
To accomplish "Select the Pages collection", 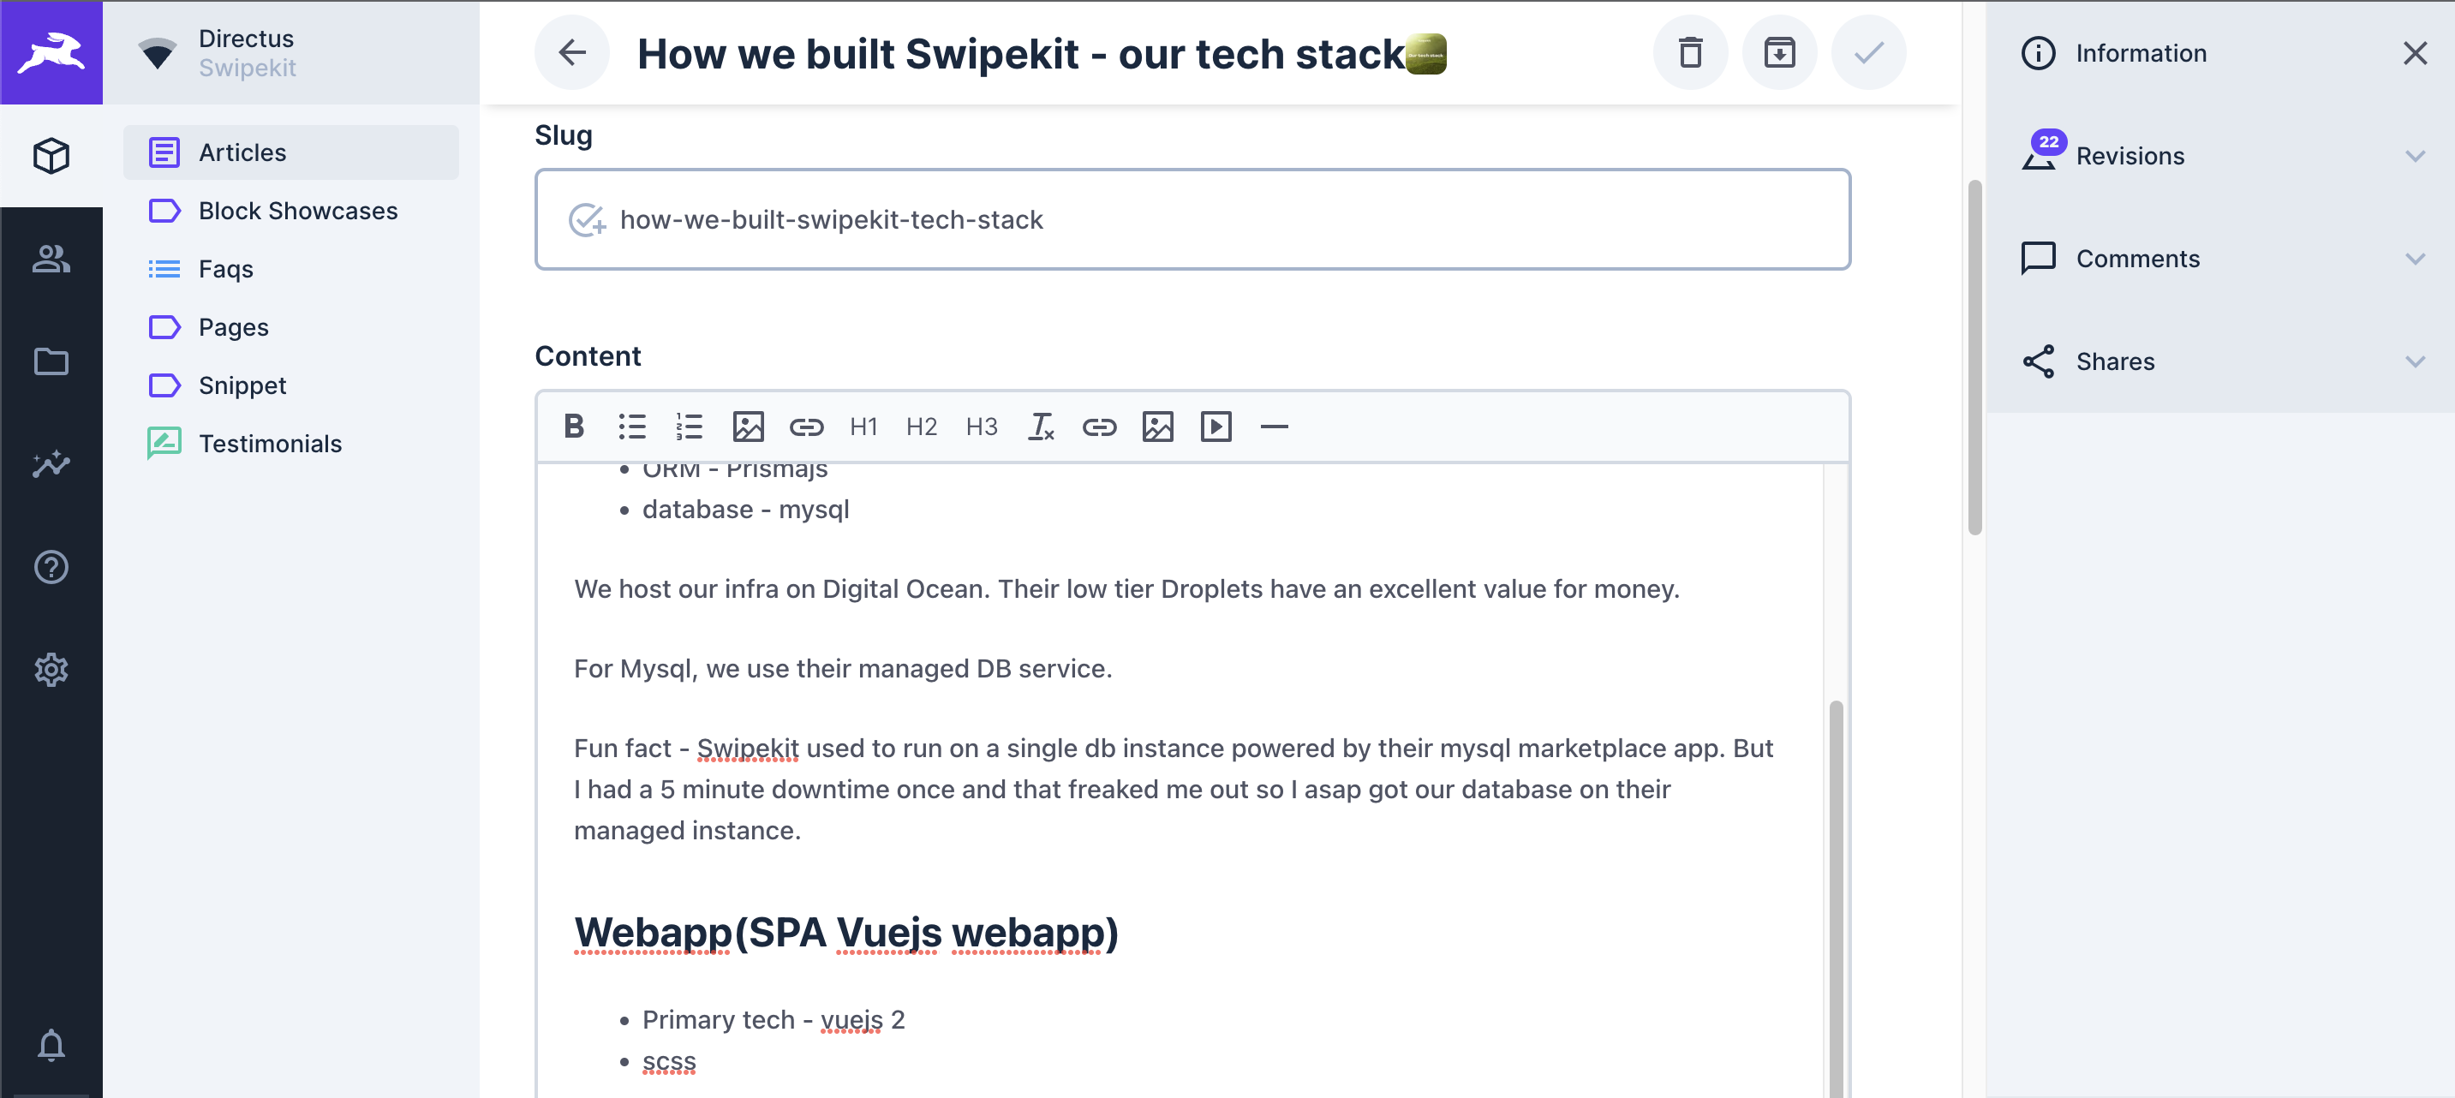I will [x=290, y=327].
